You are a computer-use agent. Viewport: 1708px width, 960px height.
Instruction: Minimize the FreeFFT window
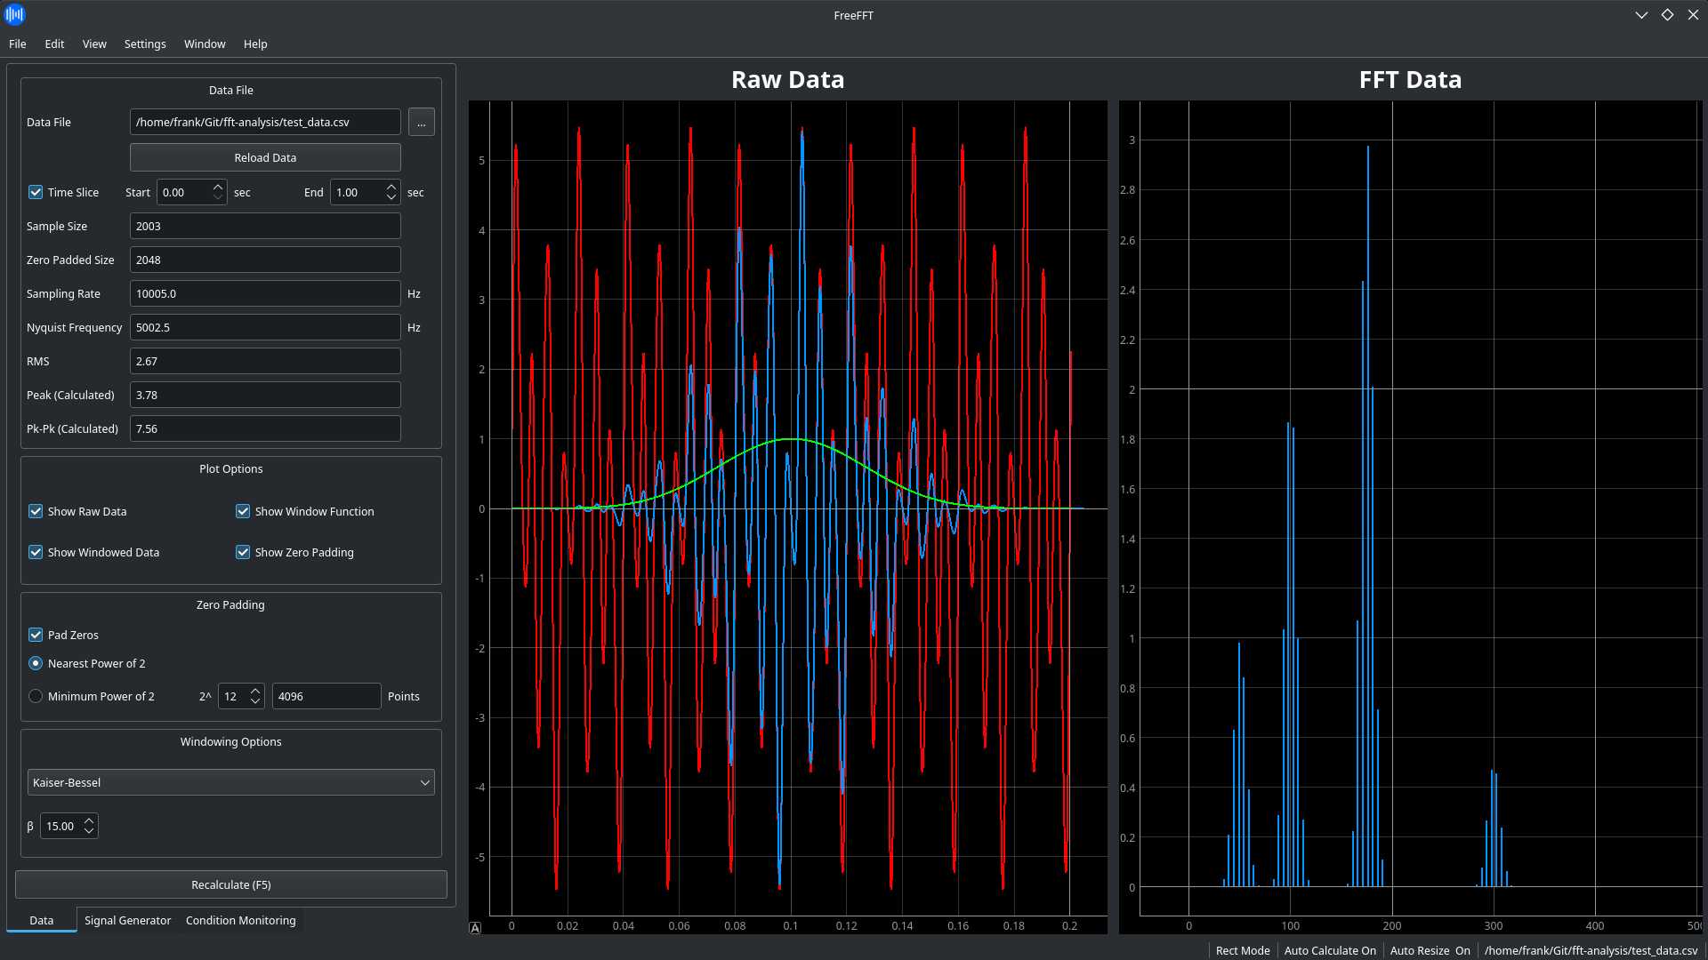pos(1640,15)
